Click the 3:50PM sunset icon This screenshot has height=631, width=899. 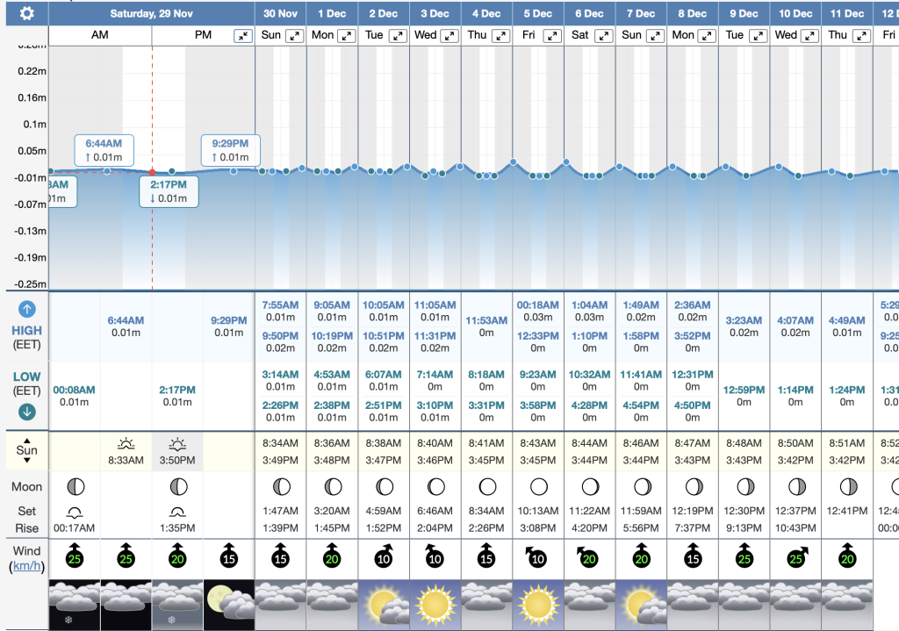[178, 444]
